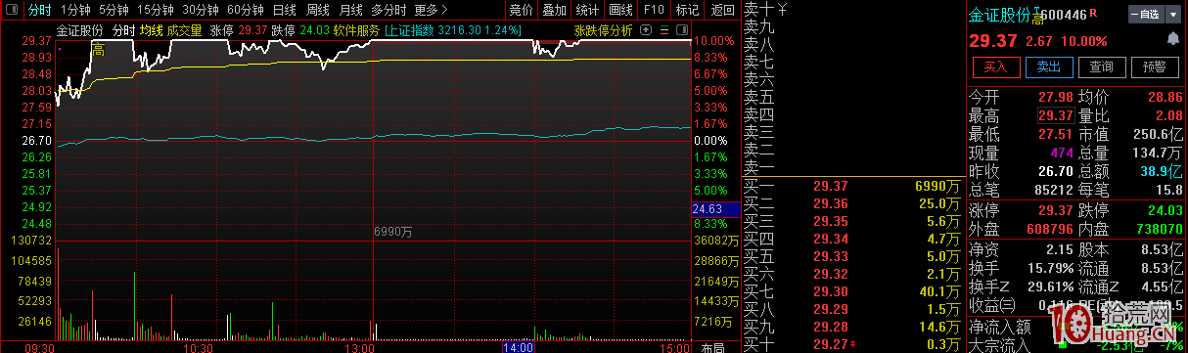Image resolution: width=1188 pixels, height=353 pixels.
Task: Click the 布局 layout button
Action: pyautogui.click(x=713, y=347)
